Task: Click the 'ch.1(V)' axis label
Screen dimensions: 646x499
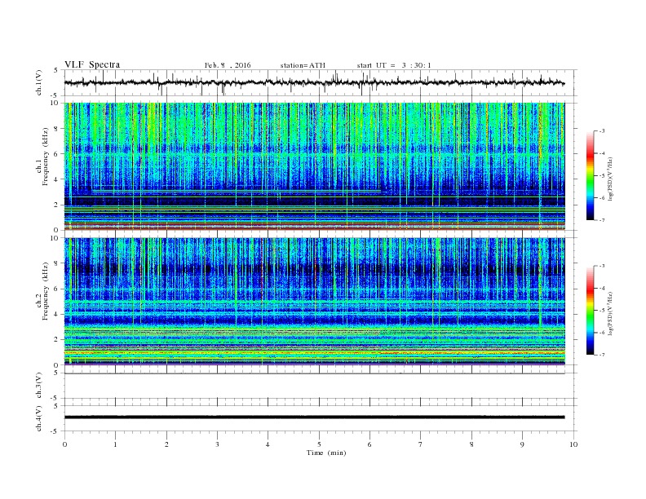Action: click(x=39, y=82)
